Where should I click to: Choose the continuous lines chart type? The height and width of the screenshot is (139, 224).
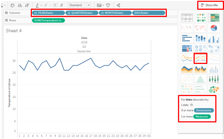[x=187, y=58]
